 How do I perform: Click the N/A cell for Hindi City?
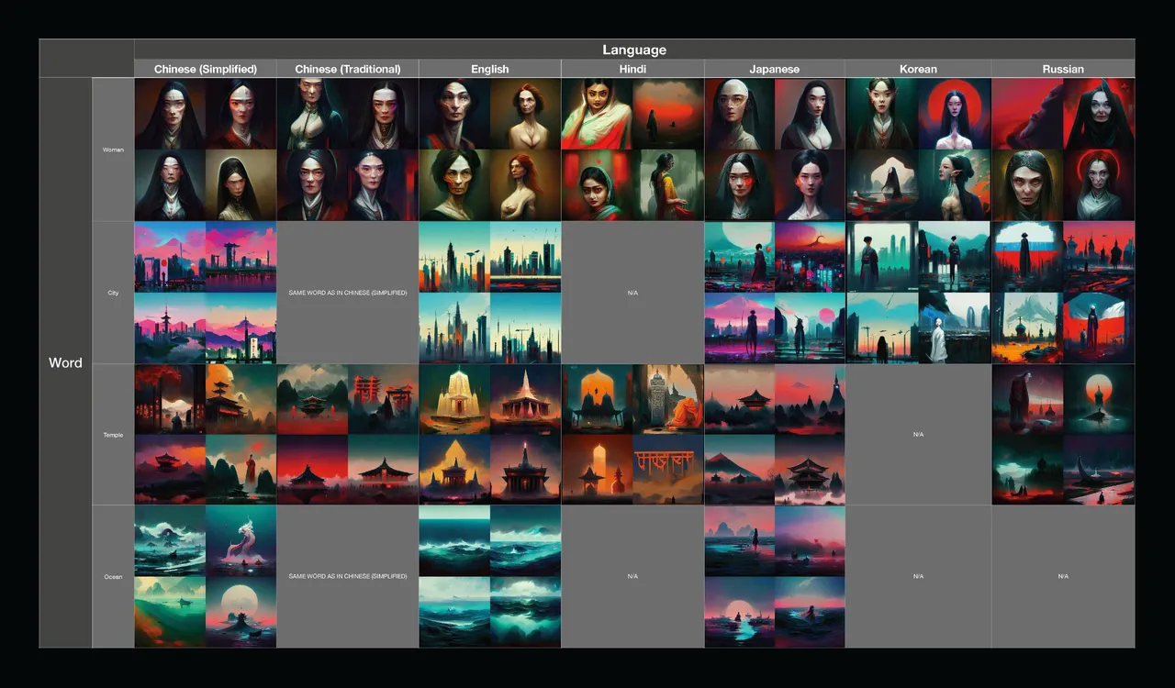pyautogui.click(x=632, y=293)
